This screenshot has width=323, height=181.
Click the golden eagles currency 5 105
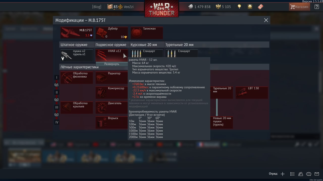click(x=223, y=7)
